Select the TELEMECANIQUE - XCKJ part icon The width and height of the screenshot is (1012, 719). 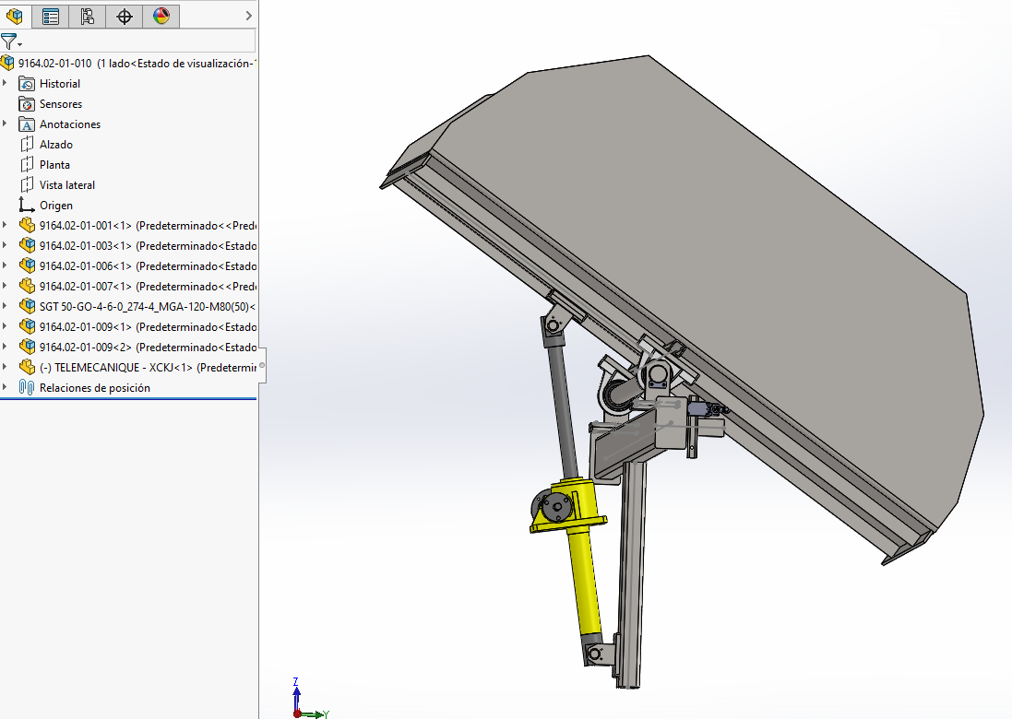coord(27,368)
